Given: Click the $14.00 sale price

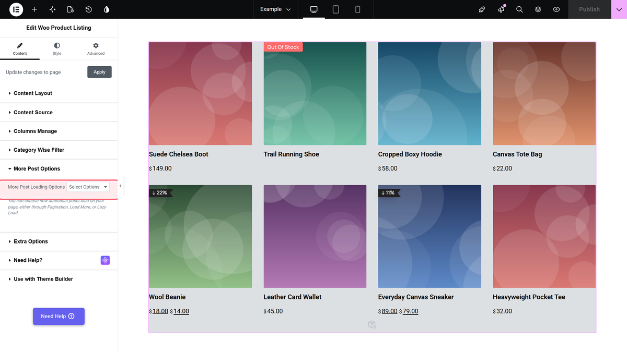Looking at the screenshot, I should click(x=180, y=311).
